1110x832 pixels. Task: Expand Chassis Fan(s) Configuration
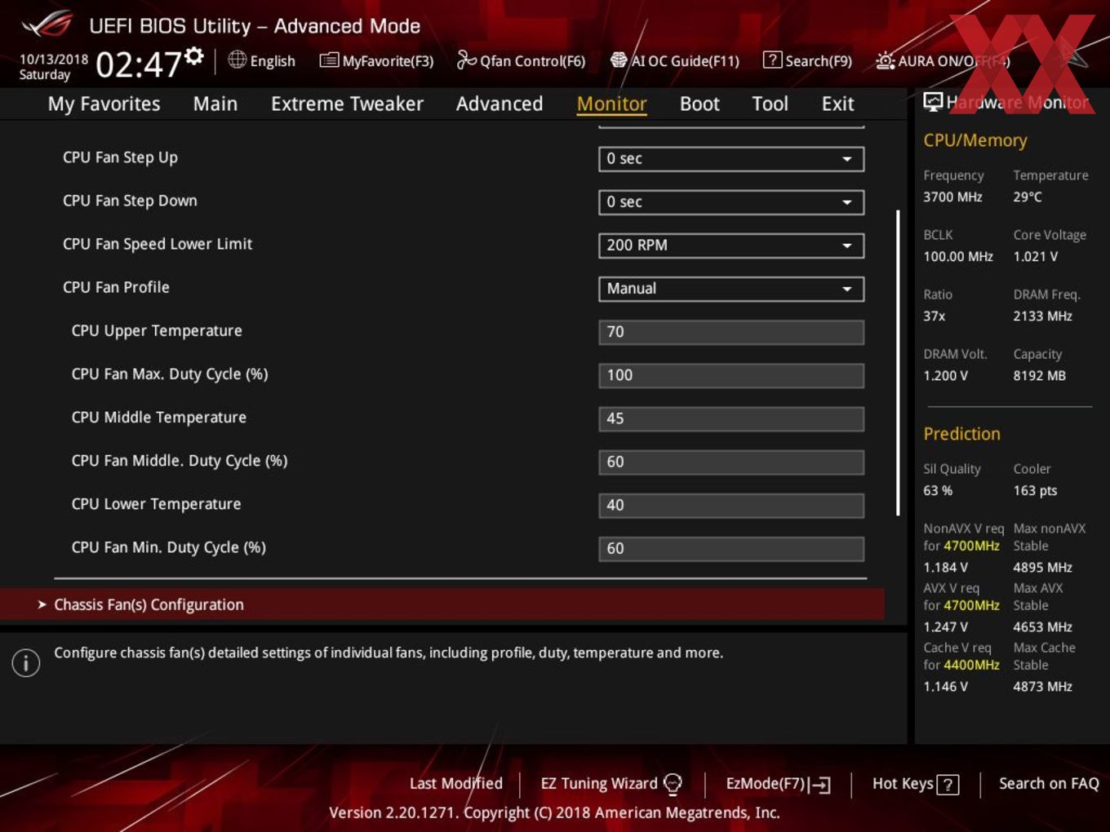[442, 604]
